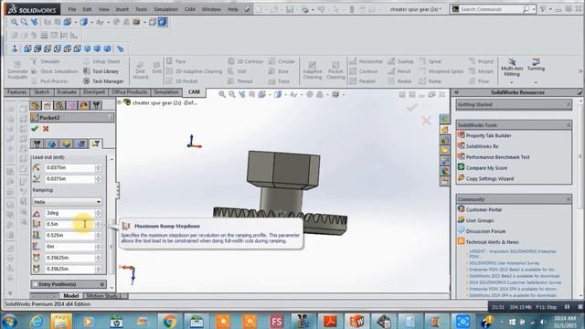Open the Ramping type dropdown showing Helix
The width and height of the screenshot is (585, 329).
point(67,202)
